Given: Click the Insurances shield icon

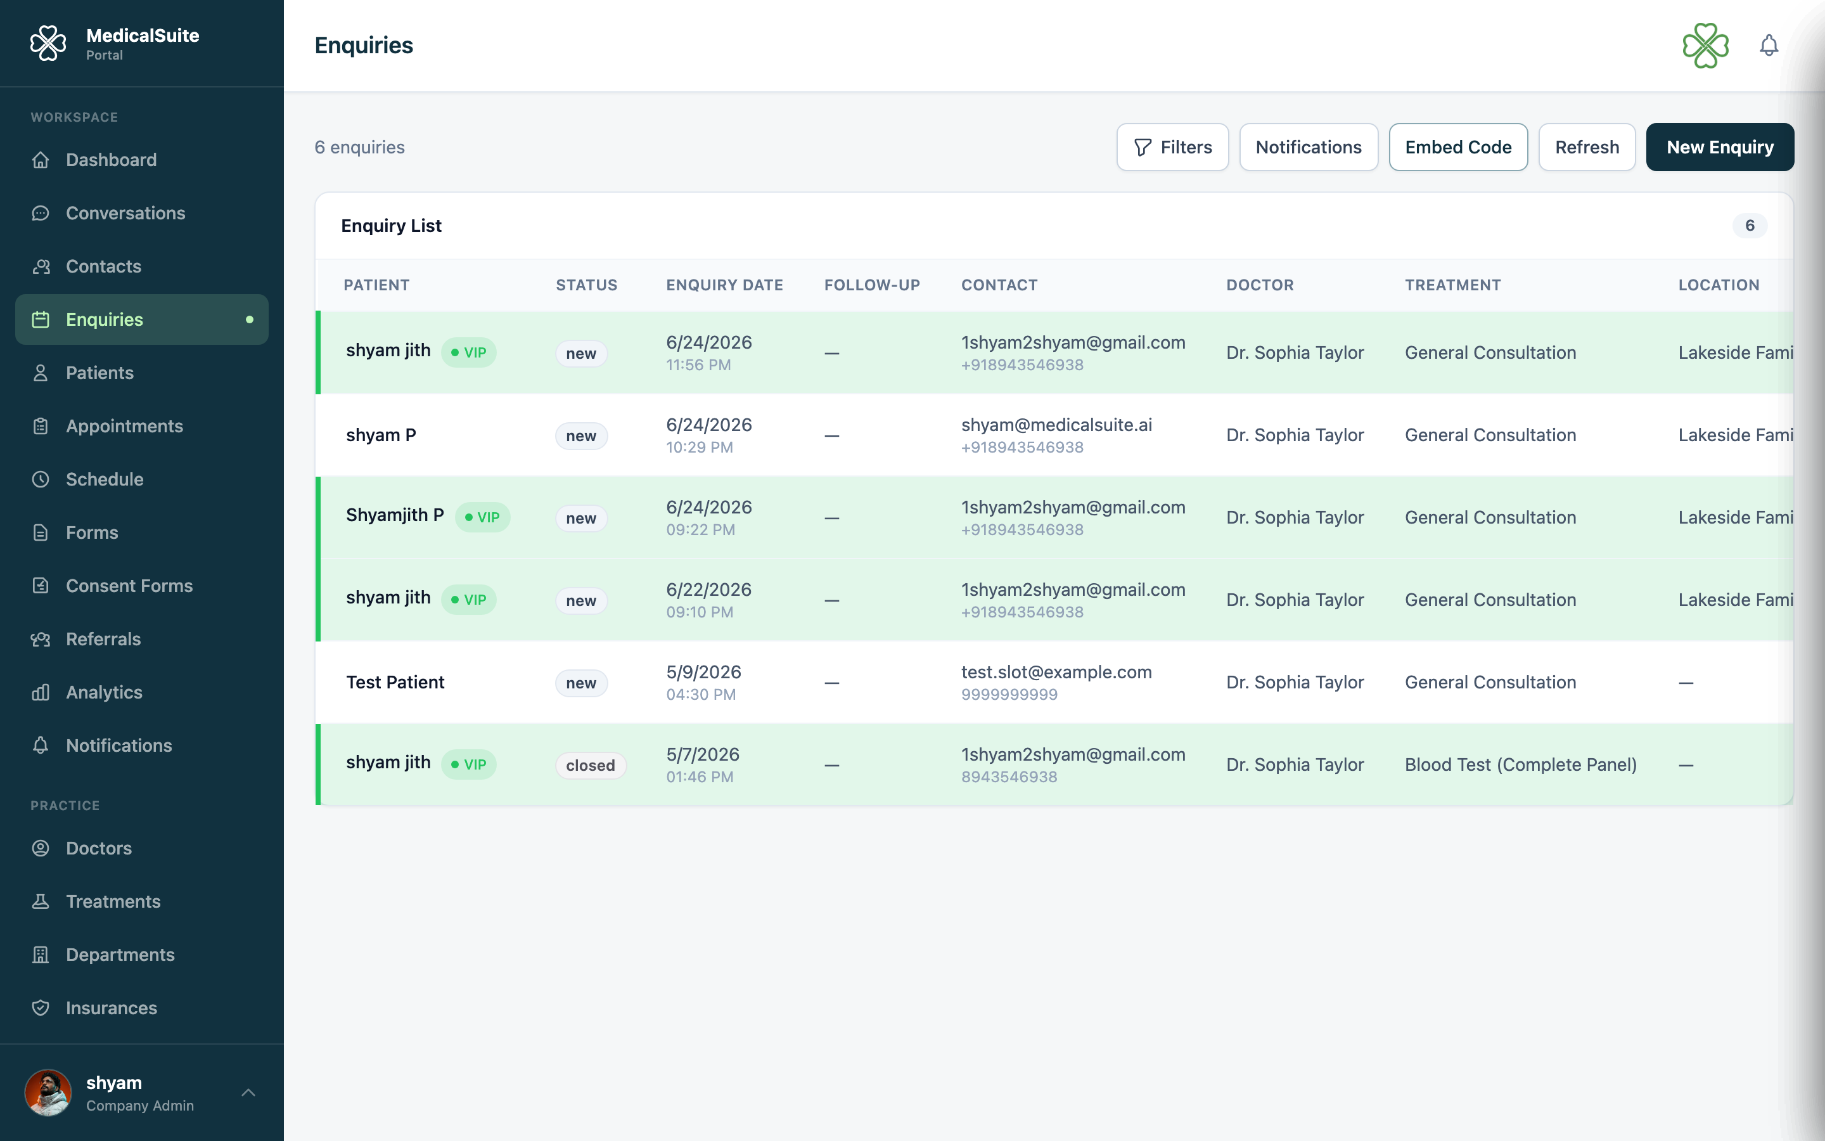Looking at the screenshot, I should pyautogui.click(x=41, y=1008).
